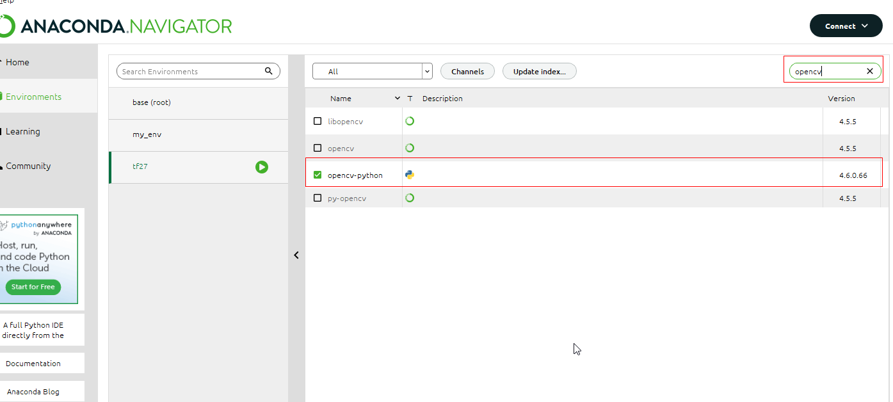Viewport: 893px width, 402px height.
Task: Click the Start for Free button
Action: [x=33, y=287]
